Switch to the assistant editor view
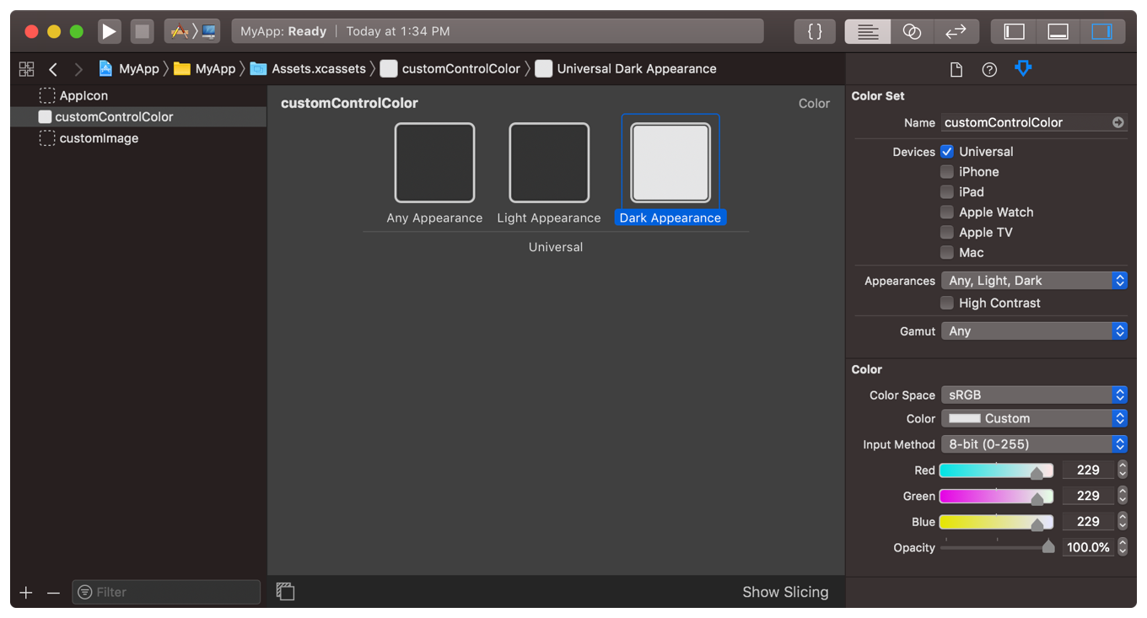 click(912, 31)
